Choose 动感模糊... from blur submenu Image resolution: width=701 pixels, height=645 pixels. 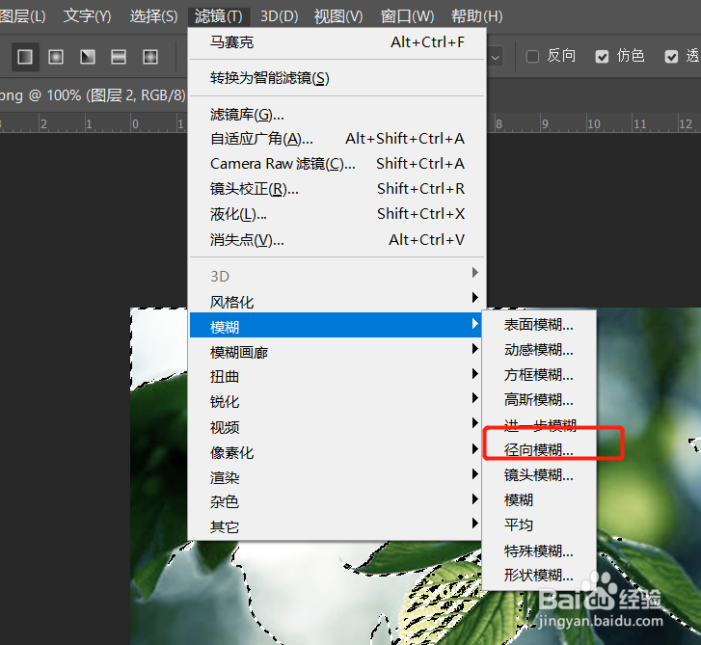pos(539,350)
